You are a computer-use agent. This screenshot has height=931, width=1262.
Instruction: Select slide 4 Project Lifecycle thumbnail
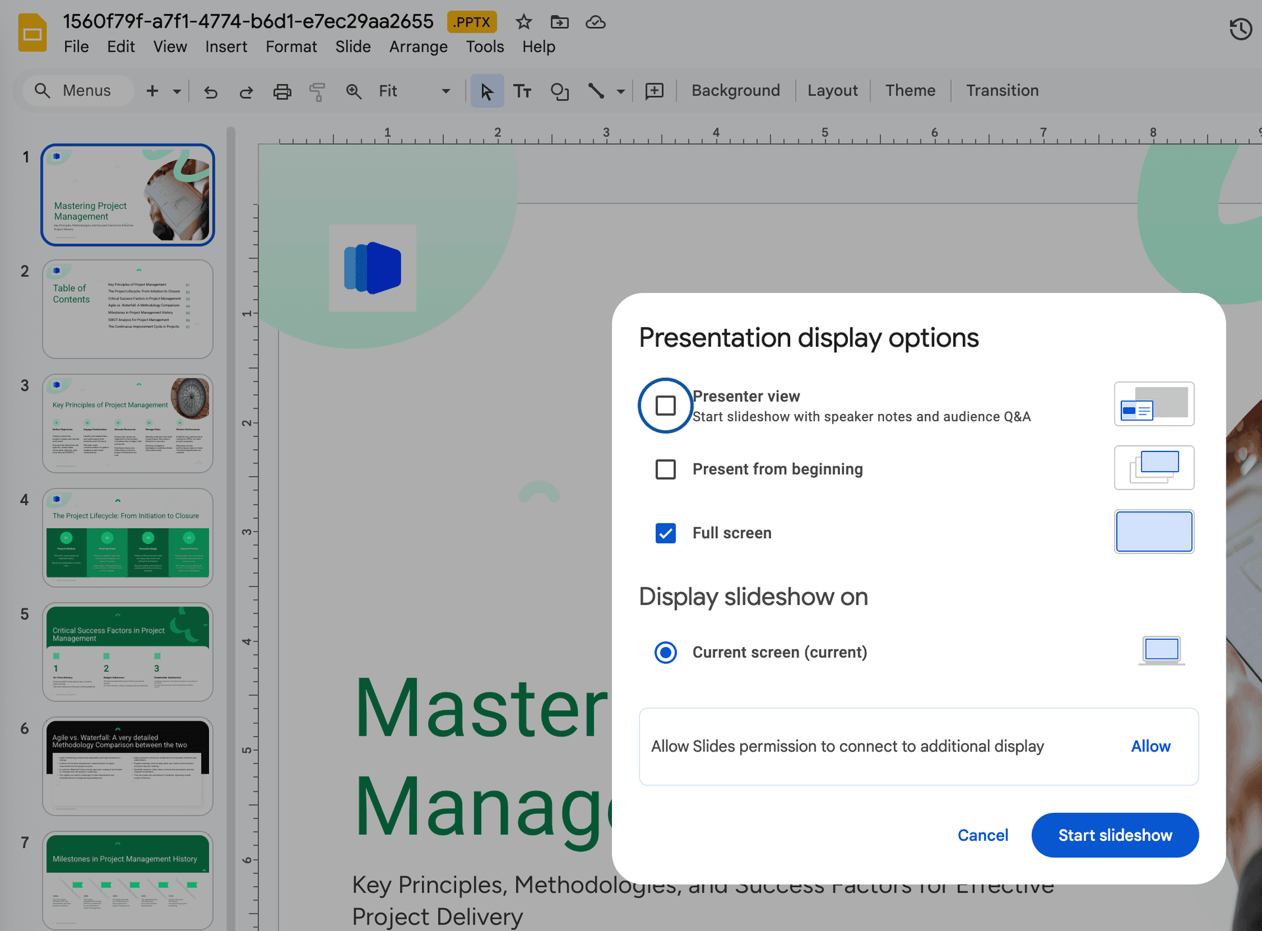coord(128,537)
